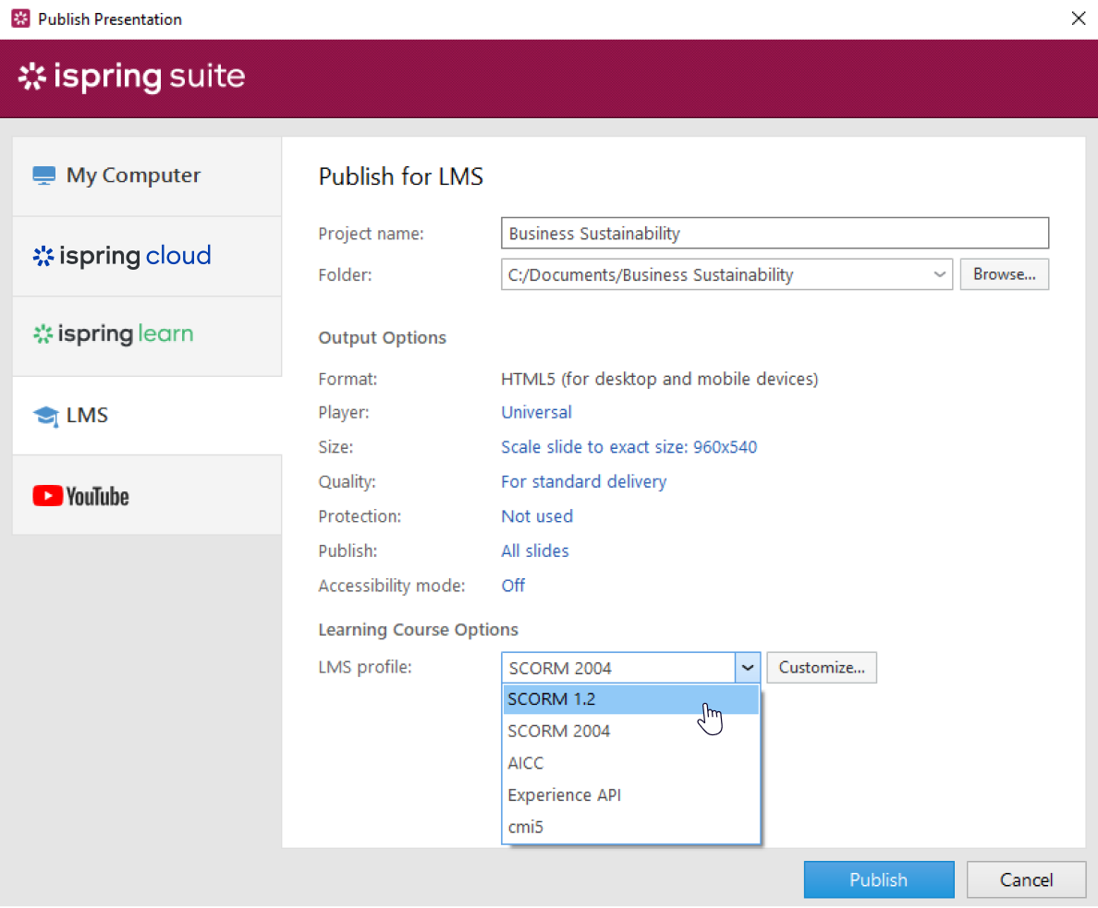The height and width of the screenshot is (908, 1098).
Task: Select AICC from LMS profile list
Action: pyautogui.click(x=526, y=763)
